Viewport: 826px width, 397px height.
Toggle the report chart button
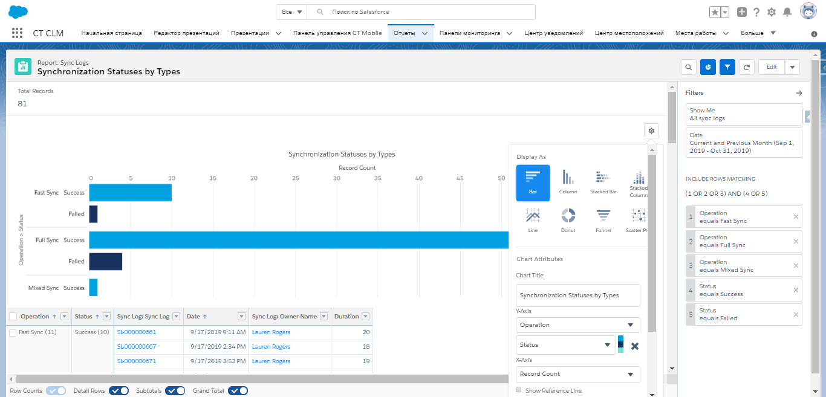click(708, 67)
